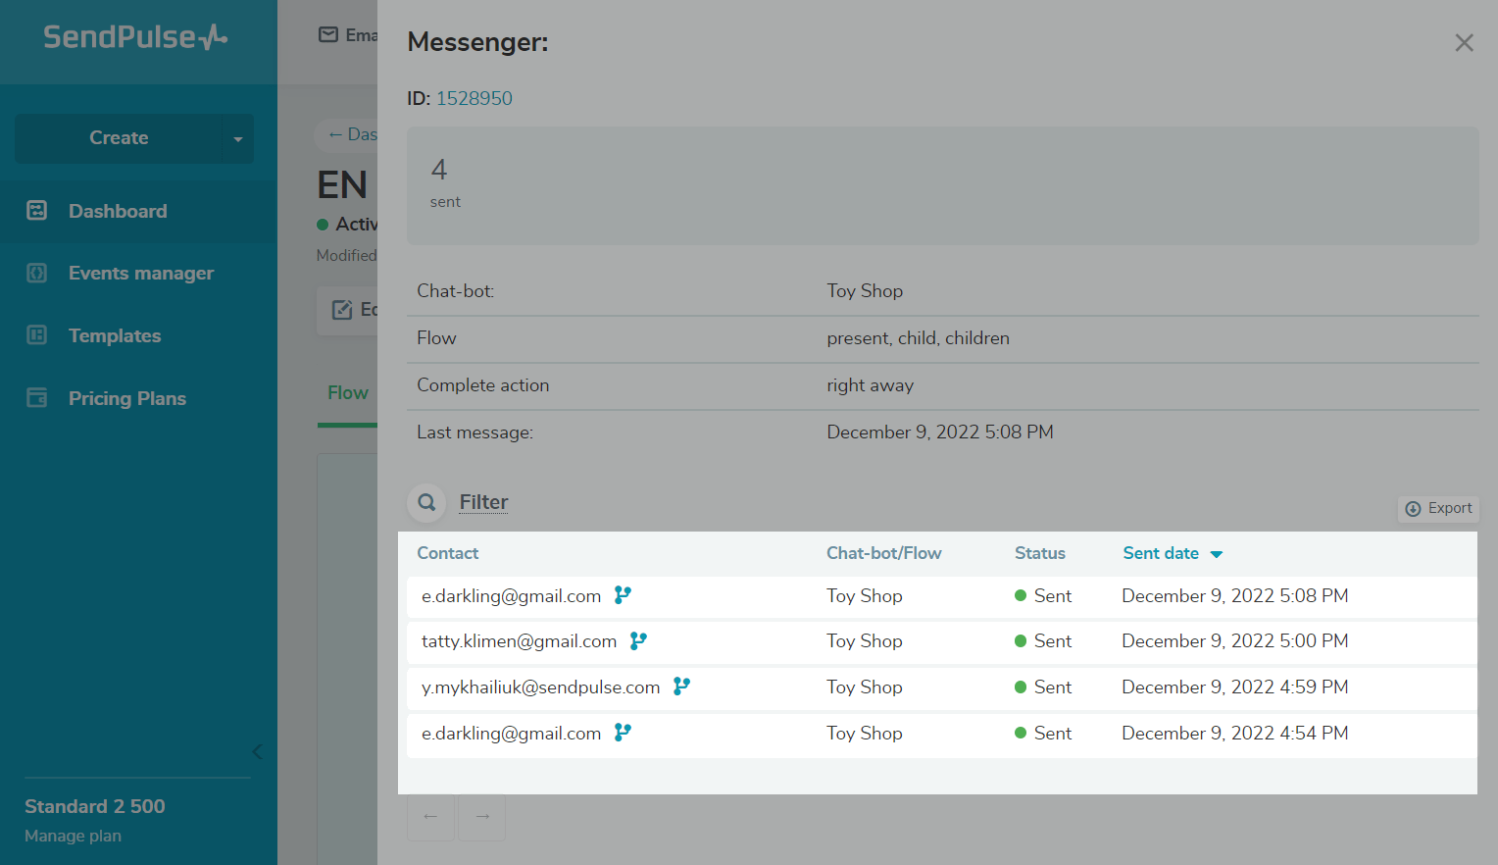
Task: Sort by Sent date column arrow
Action: pos(1217,554)
